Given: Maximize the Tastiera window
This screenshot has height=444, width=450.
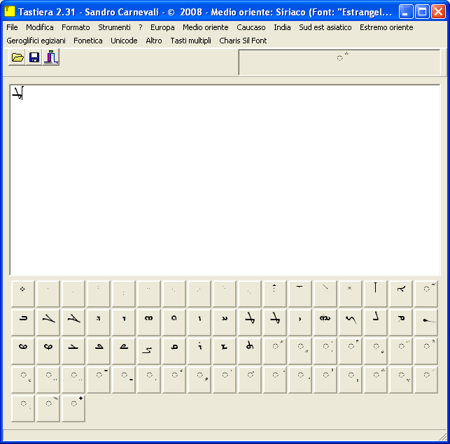Looking at the screenshot, I should [422, 12].
